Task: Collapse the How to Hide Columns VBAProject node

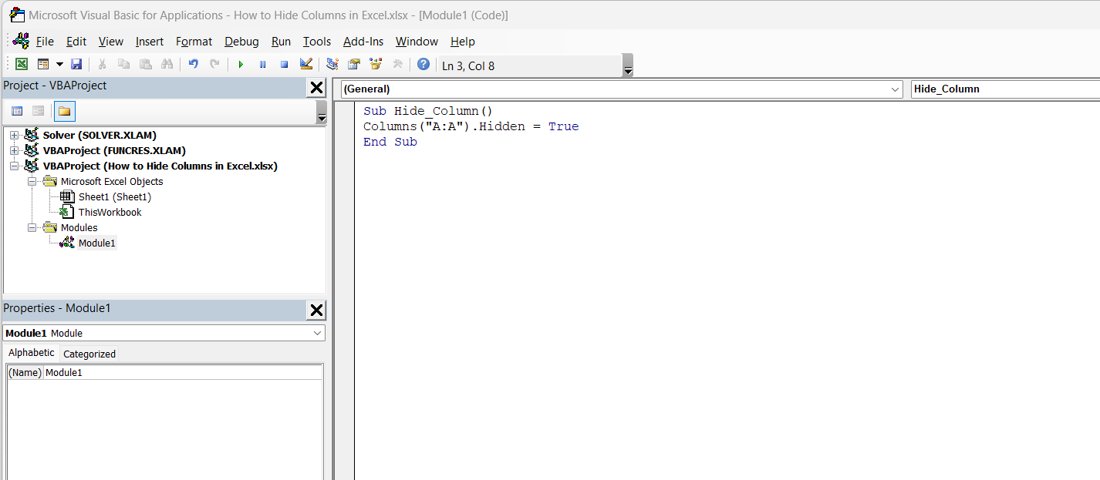Action: coord(14,166)
